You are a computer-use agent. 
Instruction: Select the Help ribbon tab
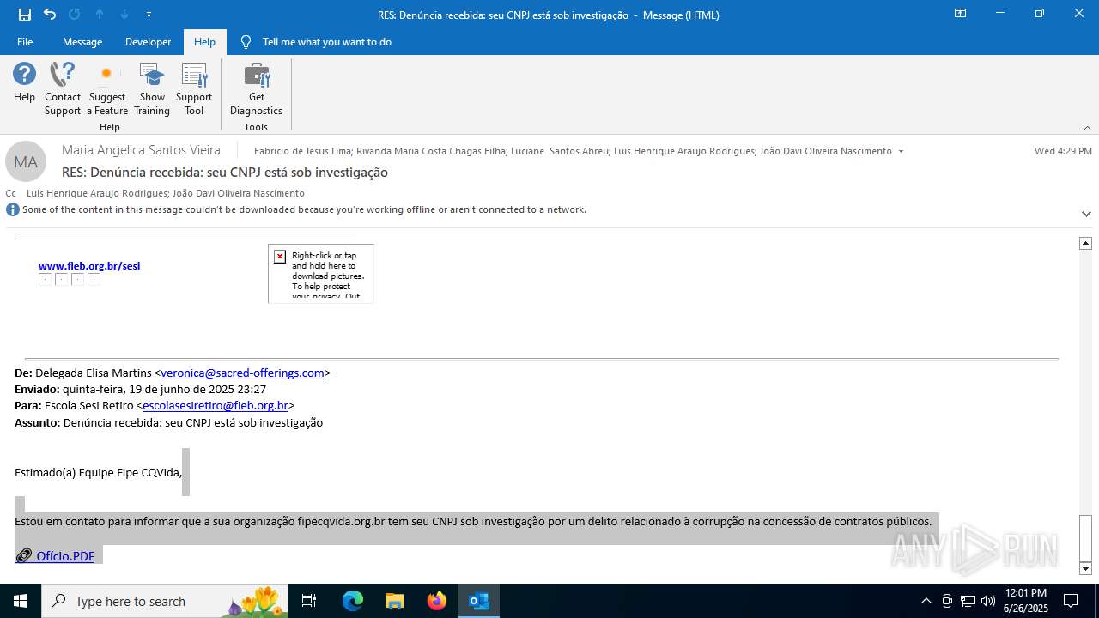[204, 42]
